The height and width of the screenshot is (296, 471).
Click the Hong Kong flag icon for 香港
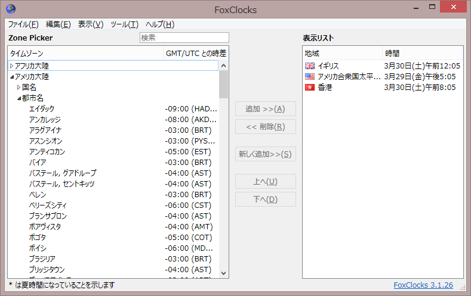point(309,88)
